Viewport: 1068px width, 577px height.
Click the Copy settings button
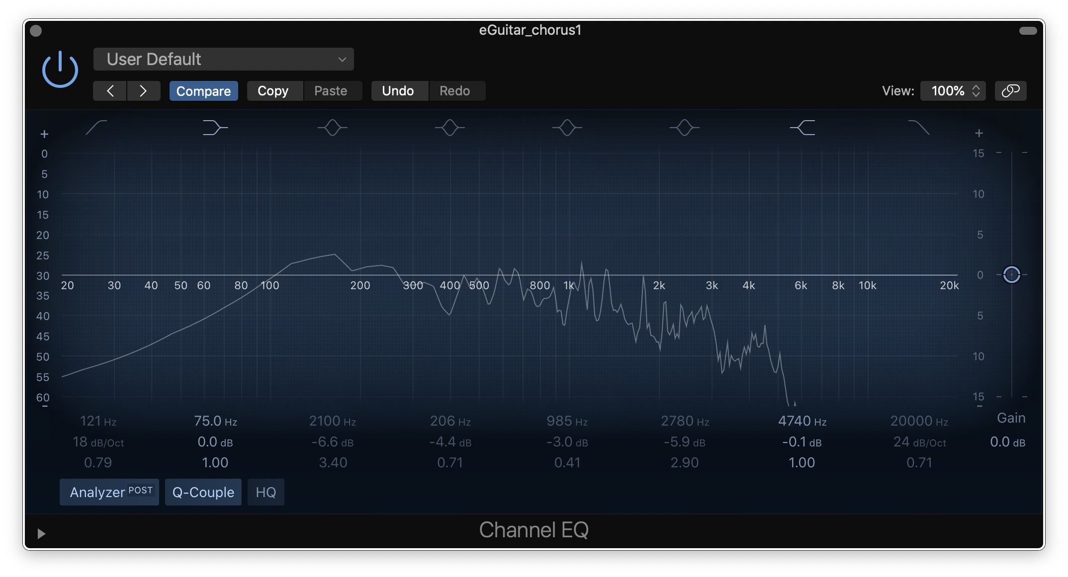(273, 91)
